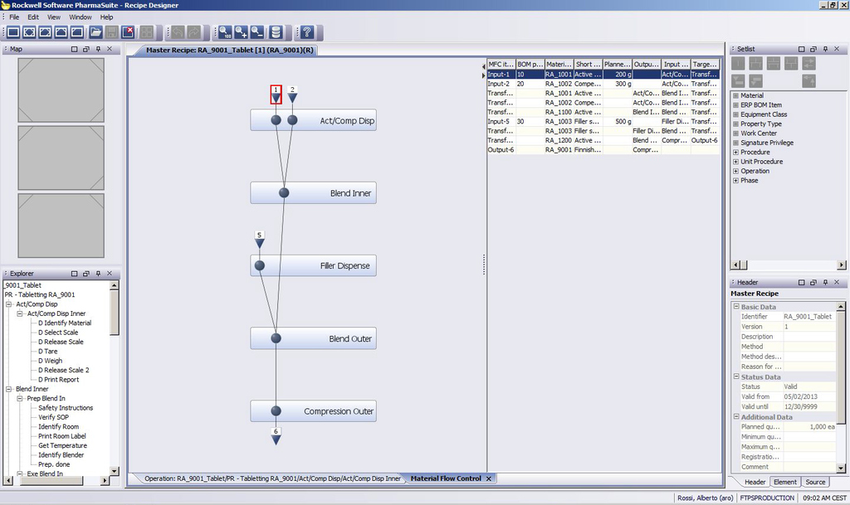Viewport: 850px width, 505px height.
Task: Click the second layout icon with four corners
Action: coord(29,32)
